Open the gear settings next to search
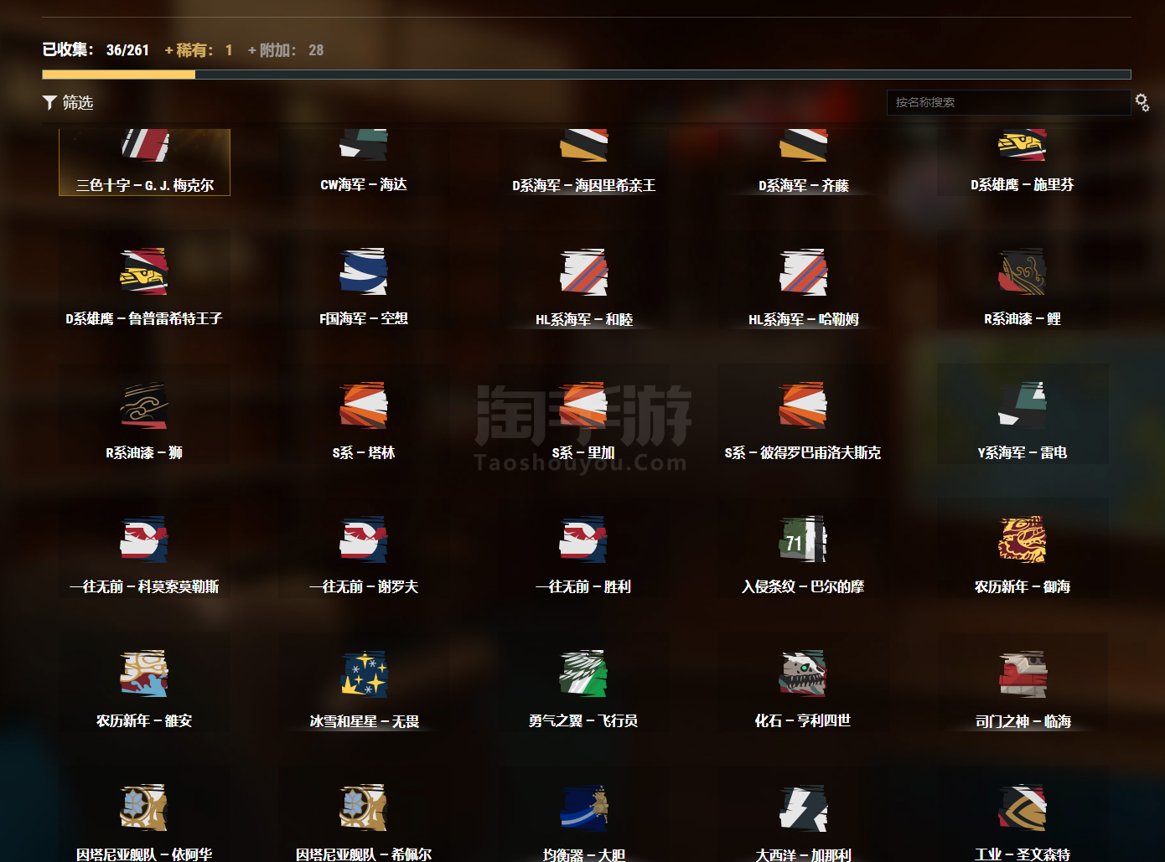 (x=1142, y=102)
